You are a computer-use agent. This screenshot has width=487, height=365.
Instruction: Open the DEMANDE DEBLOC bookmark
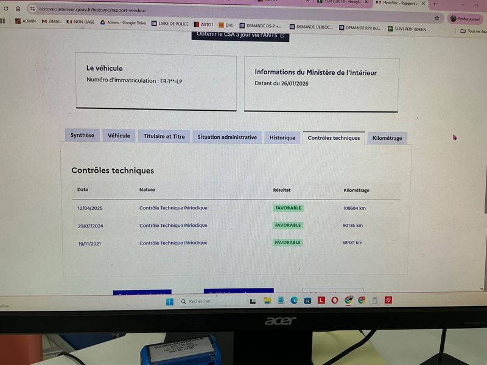point(311,27)
